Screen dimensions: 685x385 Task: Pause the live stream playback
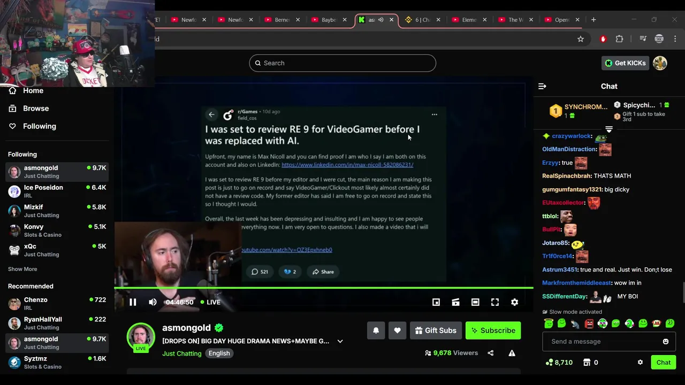[x=133, y=302]
